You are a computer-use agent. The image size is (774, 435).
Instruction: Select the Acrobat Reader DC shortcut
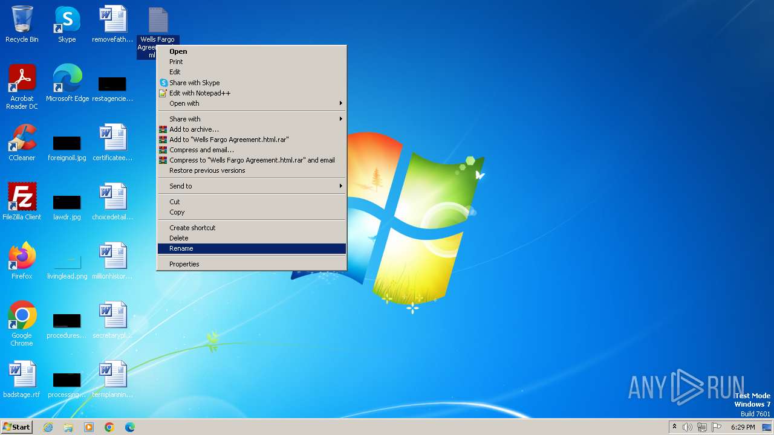pyautogui.click(x=22, y=87)
